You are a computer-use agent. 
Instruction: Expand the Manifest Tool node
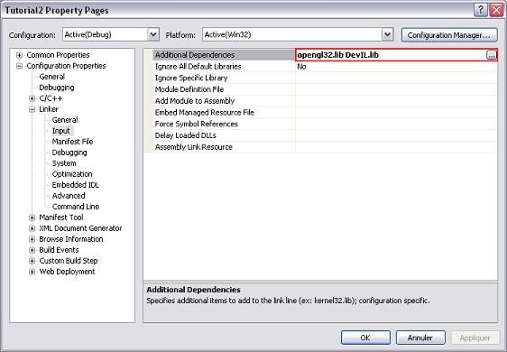click(x=32, y=218)
